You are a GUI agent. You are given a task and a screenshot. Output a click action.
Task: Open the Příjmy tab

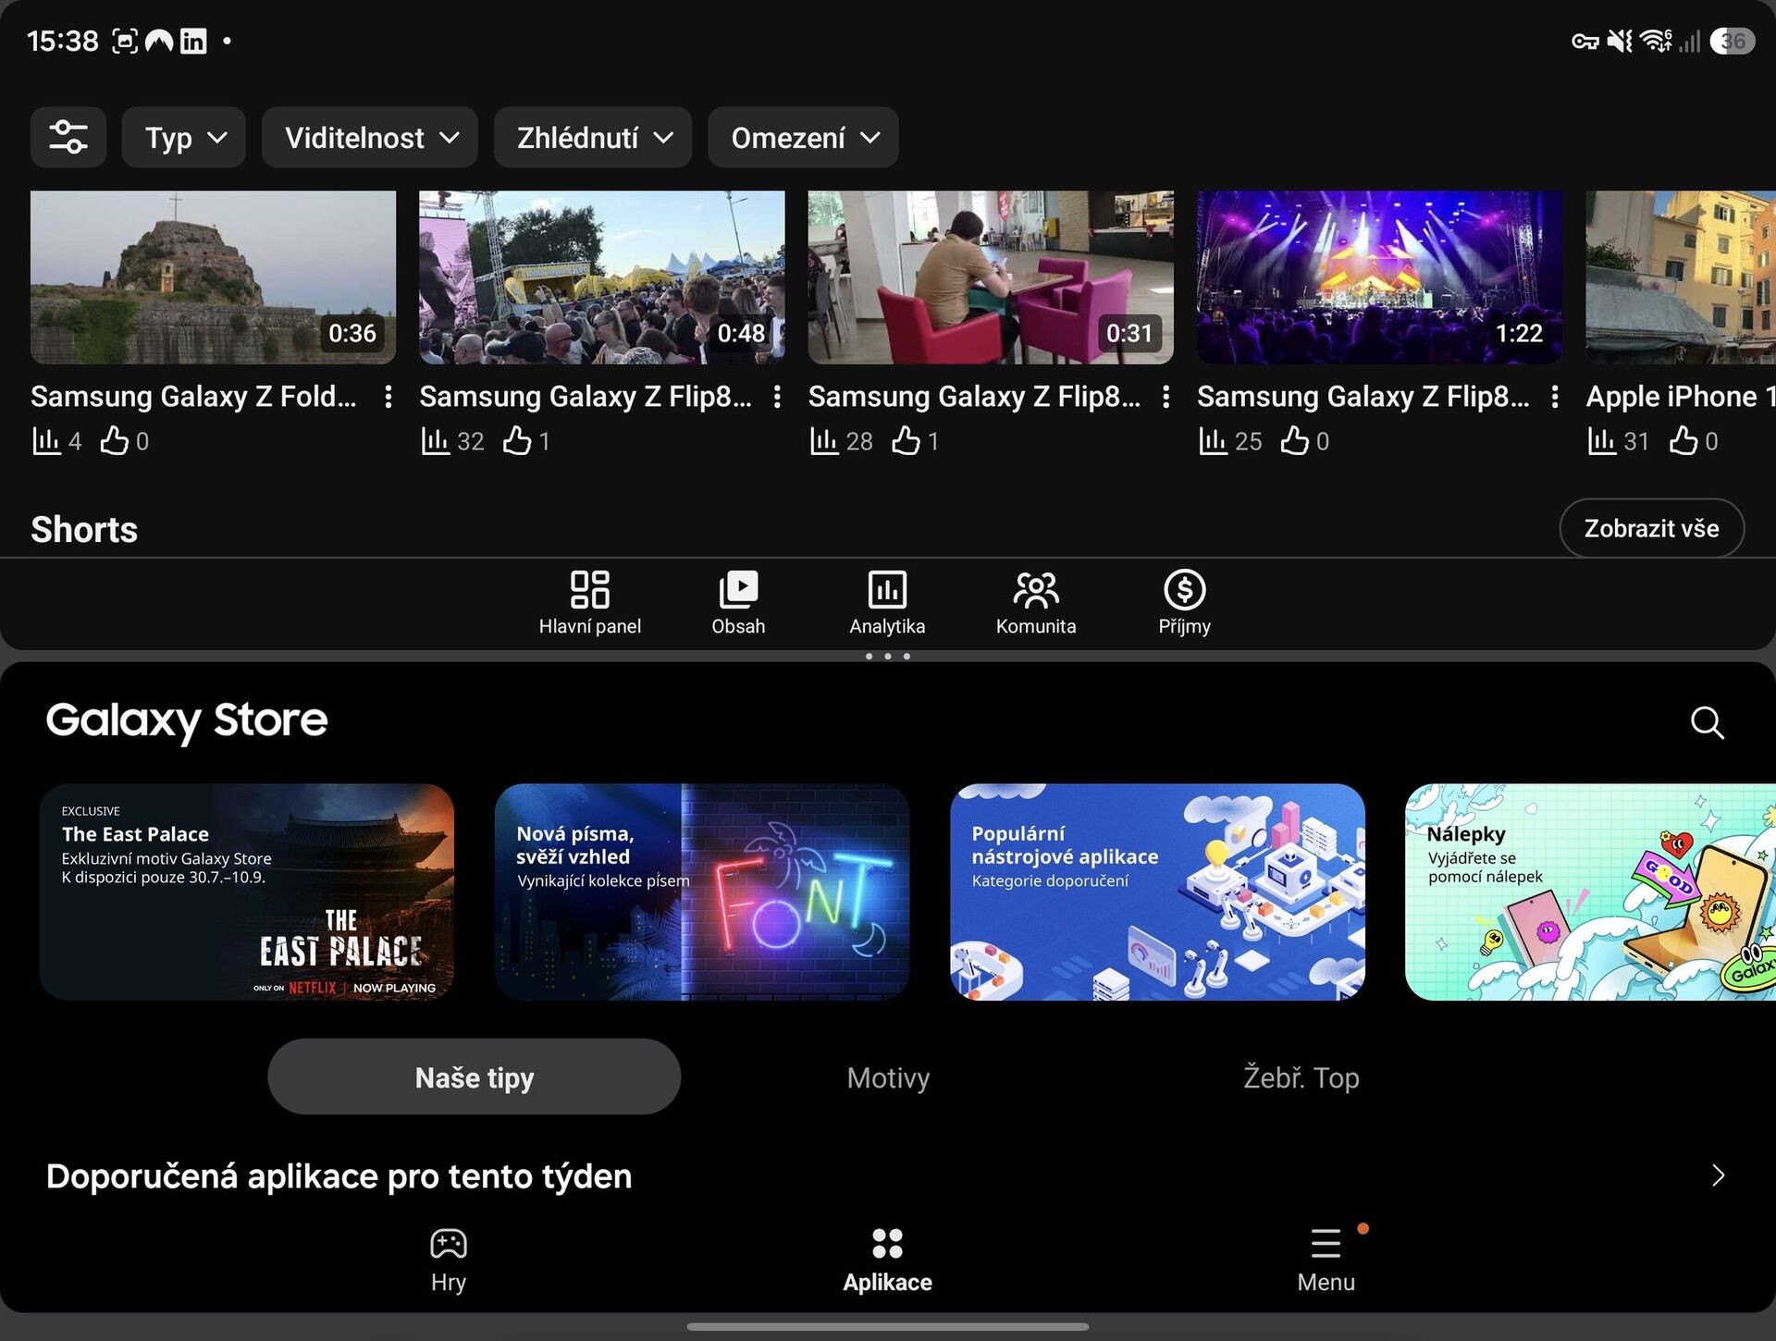click(1185, 603)
